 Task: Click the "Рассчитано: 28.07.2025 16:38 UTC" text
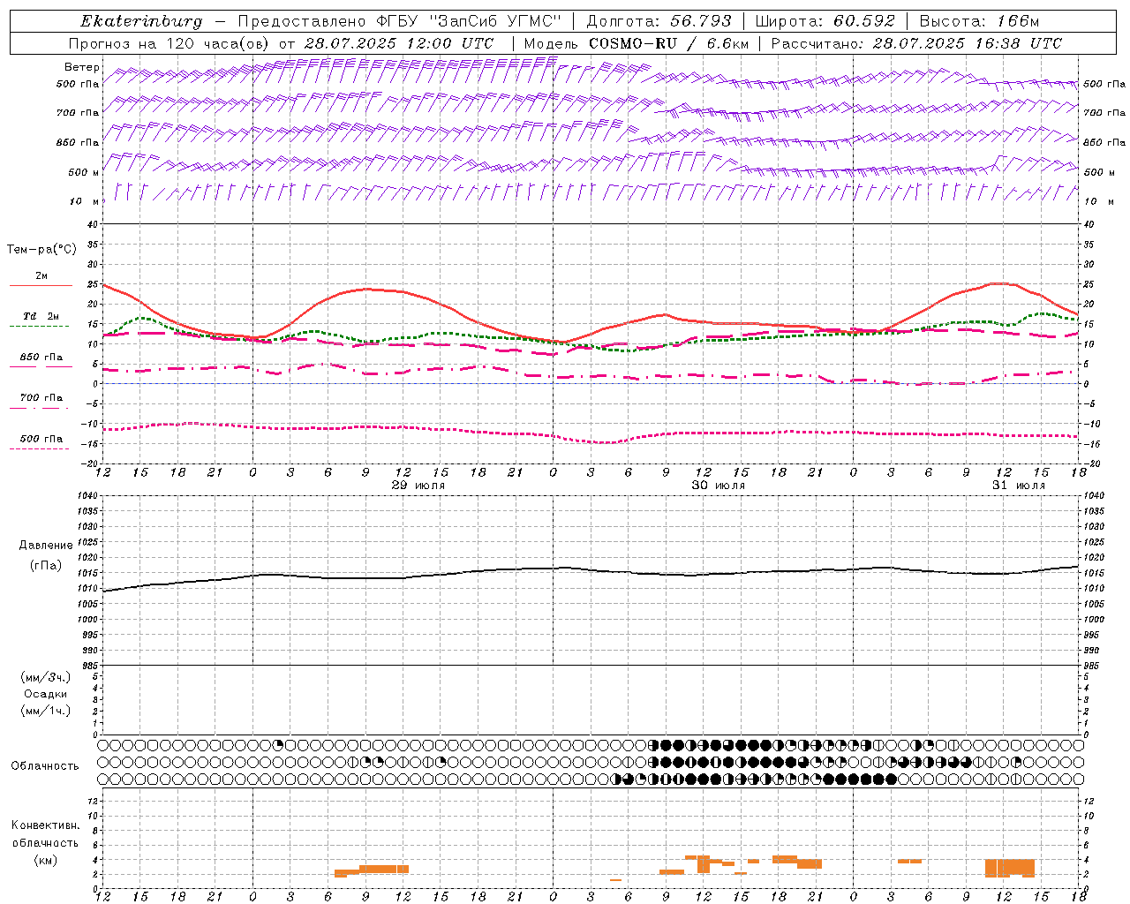click(x=916, y=43)
